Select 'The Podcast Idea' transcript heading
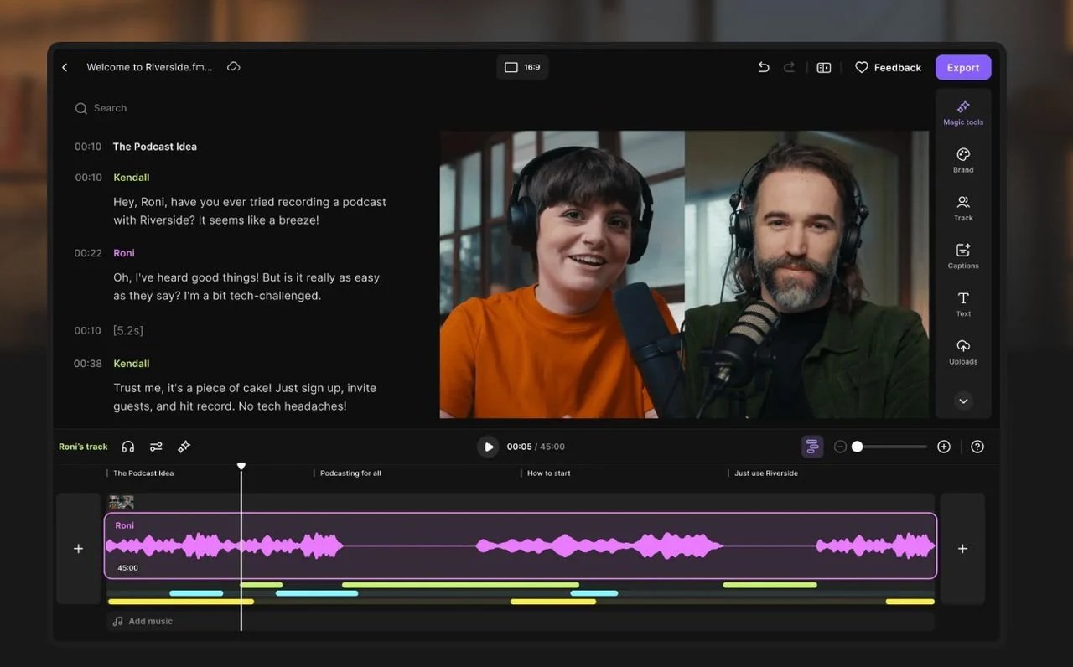 (x=155, y=147)
